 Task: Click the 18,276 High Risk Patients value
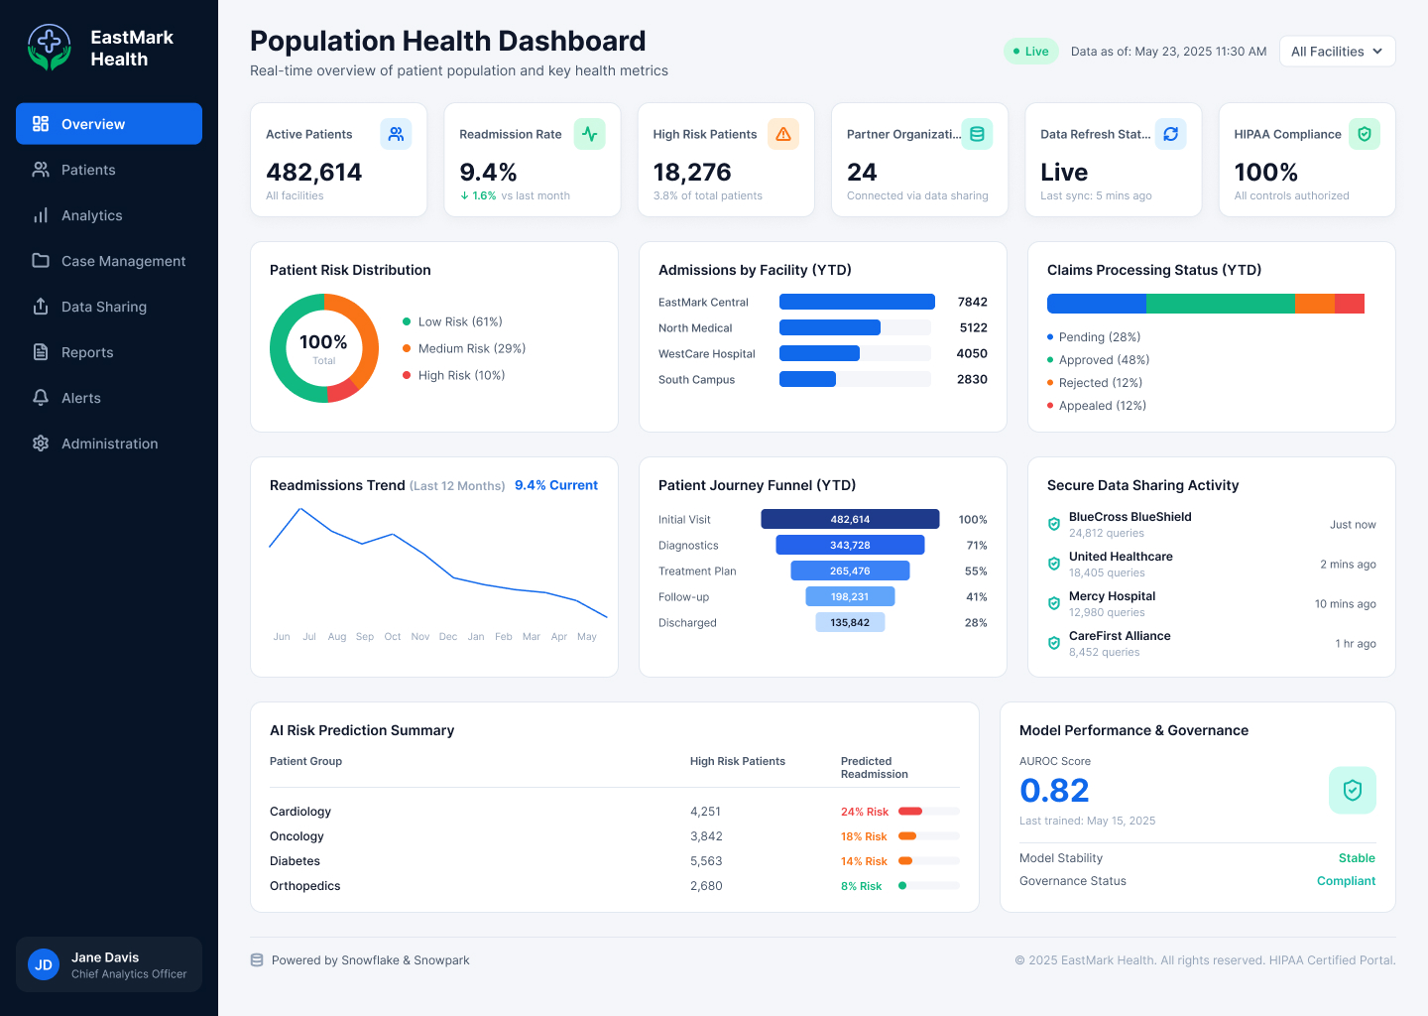tap(692, 173)
